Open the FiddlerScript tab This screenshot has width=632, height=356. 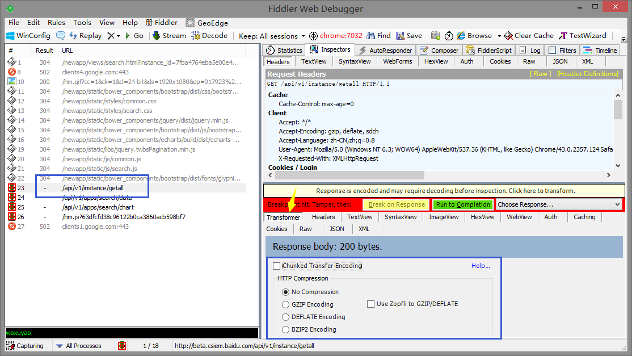489,51
